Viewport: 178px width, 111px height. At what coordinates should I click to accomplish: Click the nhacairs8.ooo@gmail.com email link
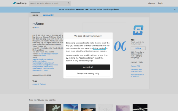48,54
